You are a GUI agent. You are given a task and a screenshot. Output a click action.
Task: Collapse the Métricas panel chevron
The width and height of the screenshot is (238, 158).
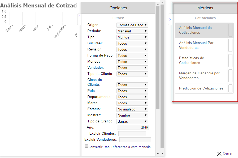pos(170,19)
